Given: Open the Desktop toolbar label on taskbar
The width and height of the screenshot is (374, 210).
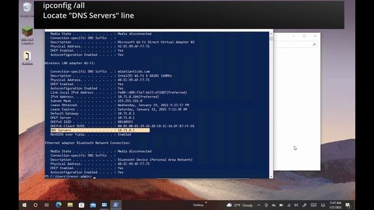Looking at the screenshot, I should coord(198,205).
